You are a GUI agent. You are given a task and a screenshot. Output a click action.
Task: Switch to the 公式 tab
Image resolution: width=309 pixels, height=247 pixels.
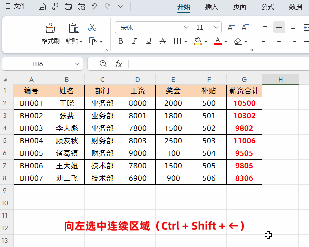(268, 7)
